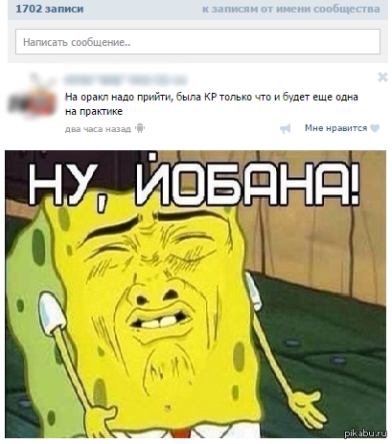Click the post text about 'оракл' and КР
The width and height of the screenshot is (392, 444).
coord(212,104)
